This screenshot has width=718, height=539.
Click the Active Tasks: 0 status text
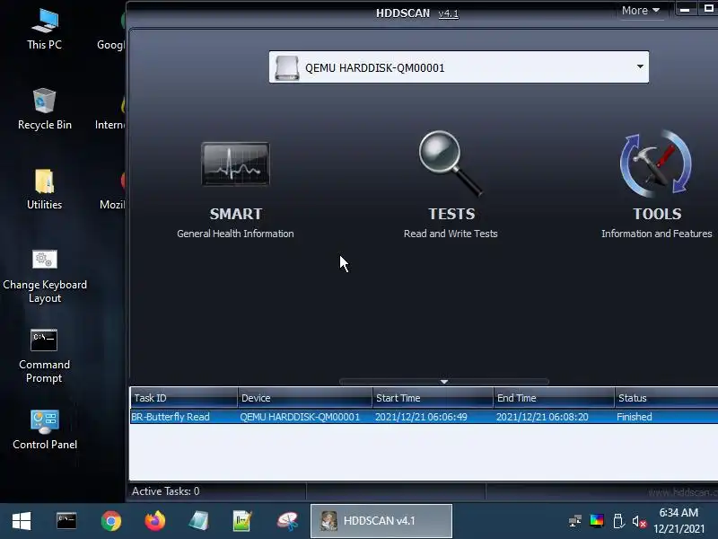click(166, 491)
